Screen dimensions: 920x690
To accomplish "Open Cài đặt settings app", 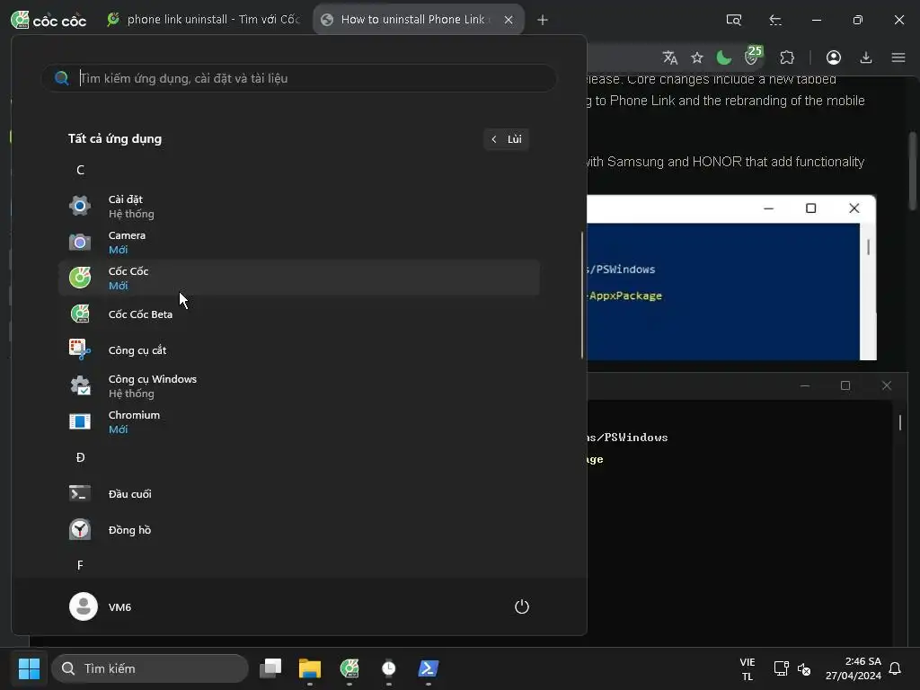I will (x=298, y=206).
